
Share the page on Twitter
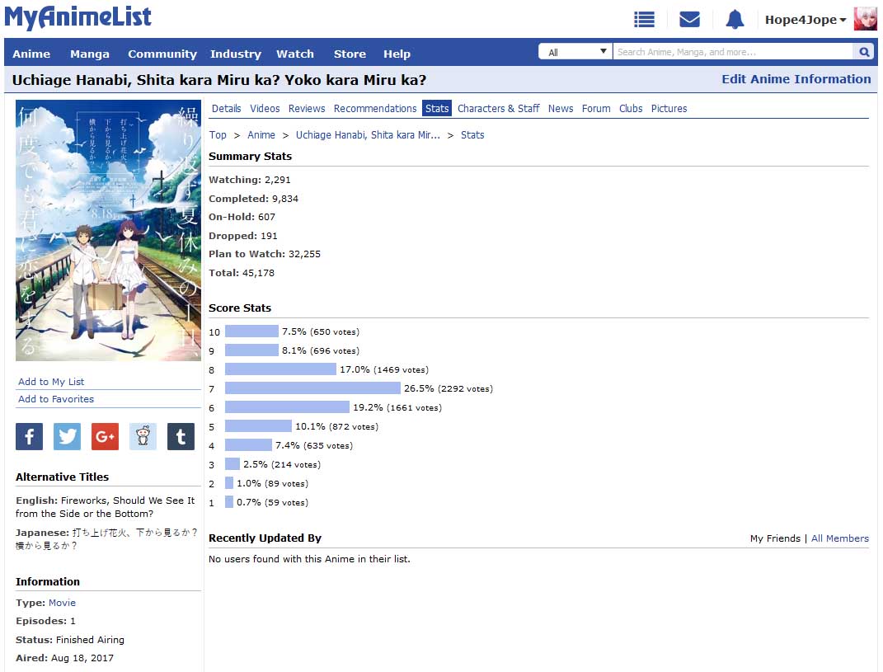67,436
